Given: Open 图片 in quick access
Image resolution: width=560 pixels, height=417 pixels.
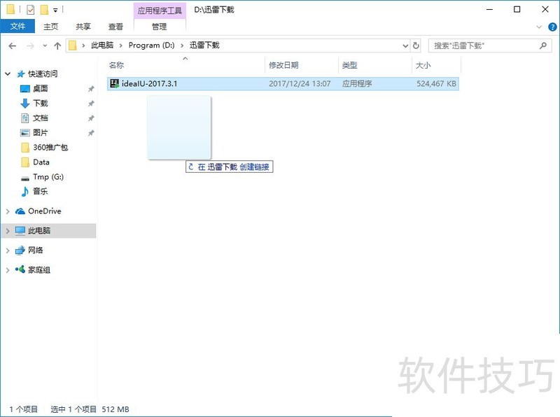Looking at the screenshot, I should 41,132.
